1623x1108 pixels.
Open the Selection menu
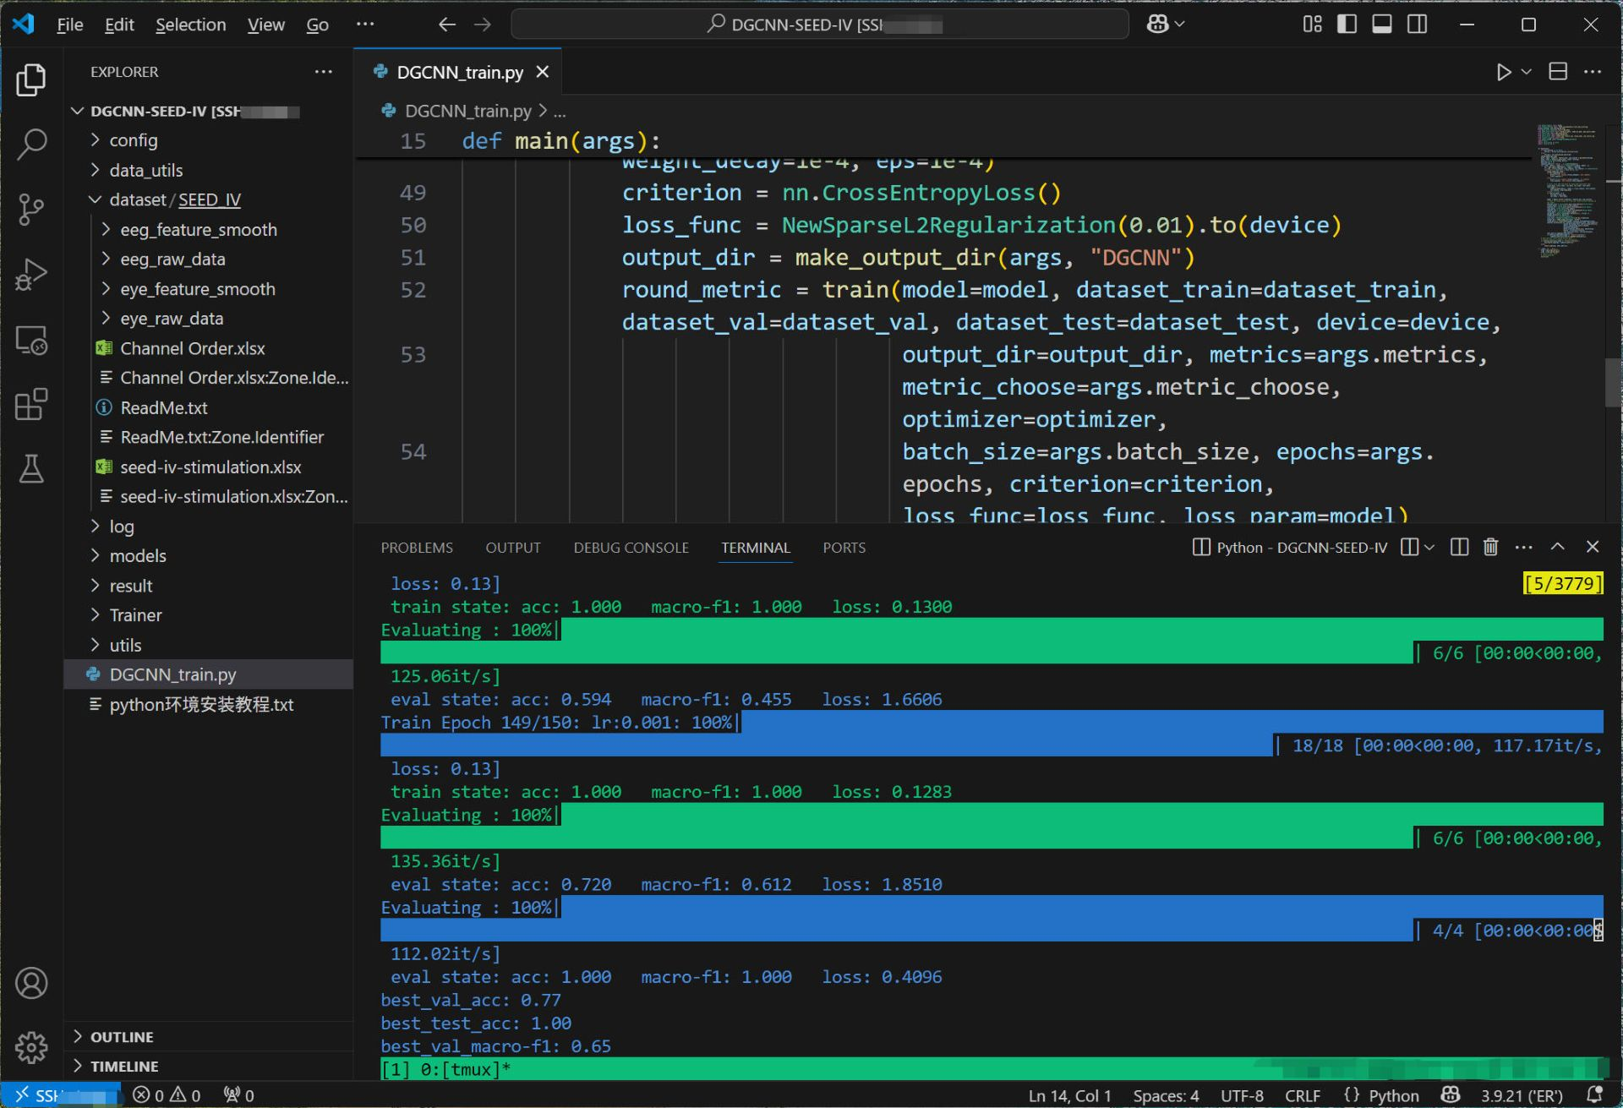point(190,25)
